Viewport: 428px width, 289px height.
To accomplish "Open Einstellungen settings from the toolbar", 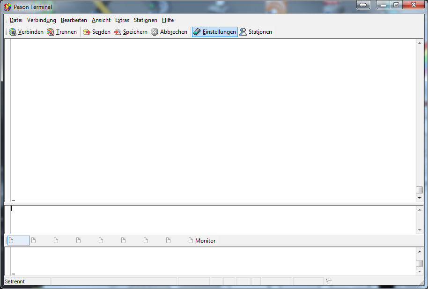I will point(215,32).
